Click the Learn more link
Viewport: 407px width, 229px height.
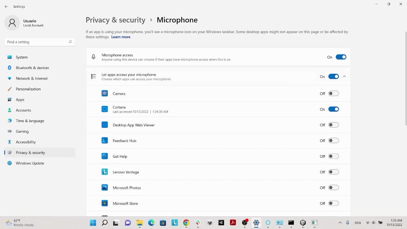pyautogui.click(x=121, y=37)
